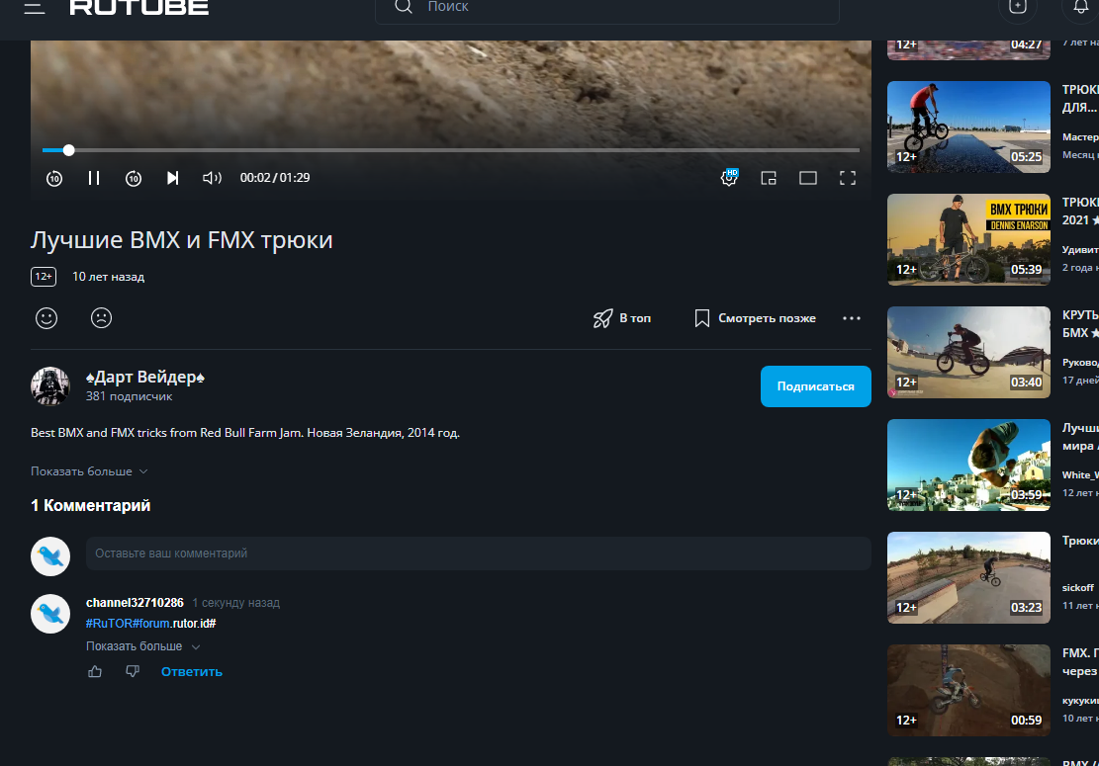Screen dimensions: 1099x766
Task: Open the 00:59 FMX video thumbnail
Action: pos(968,690)
